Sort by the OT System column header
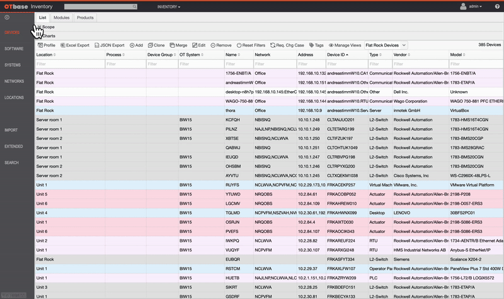This screenshot has width=504, height=299. click(x=192, y=55)
